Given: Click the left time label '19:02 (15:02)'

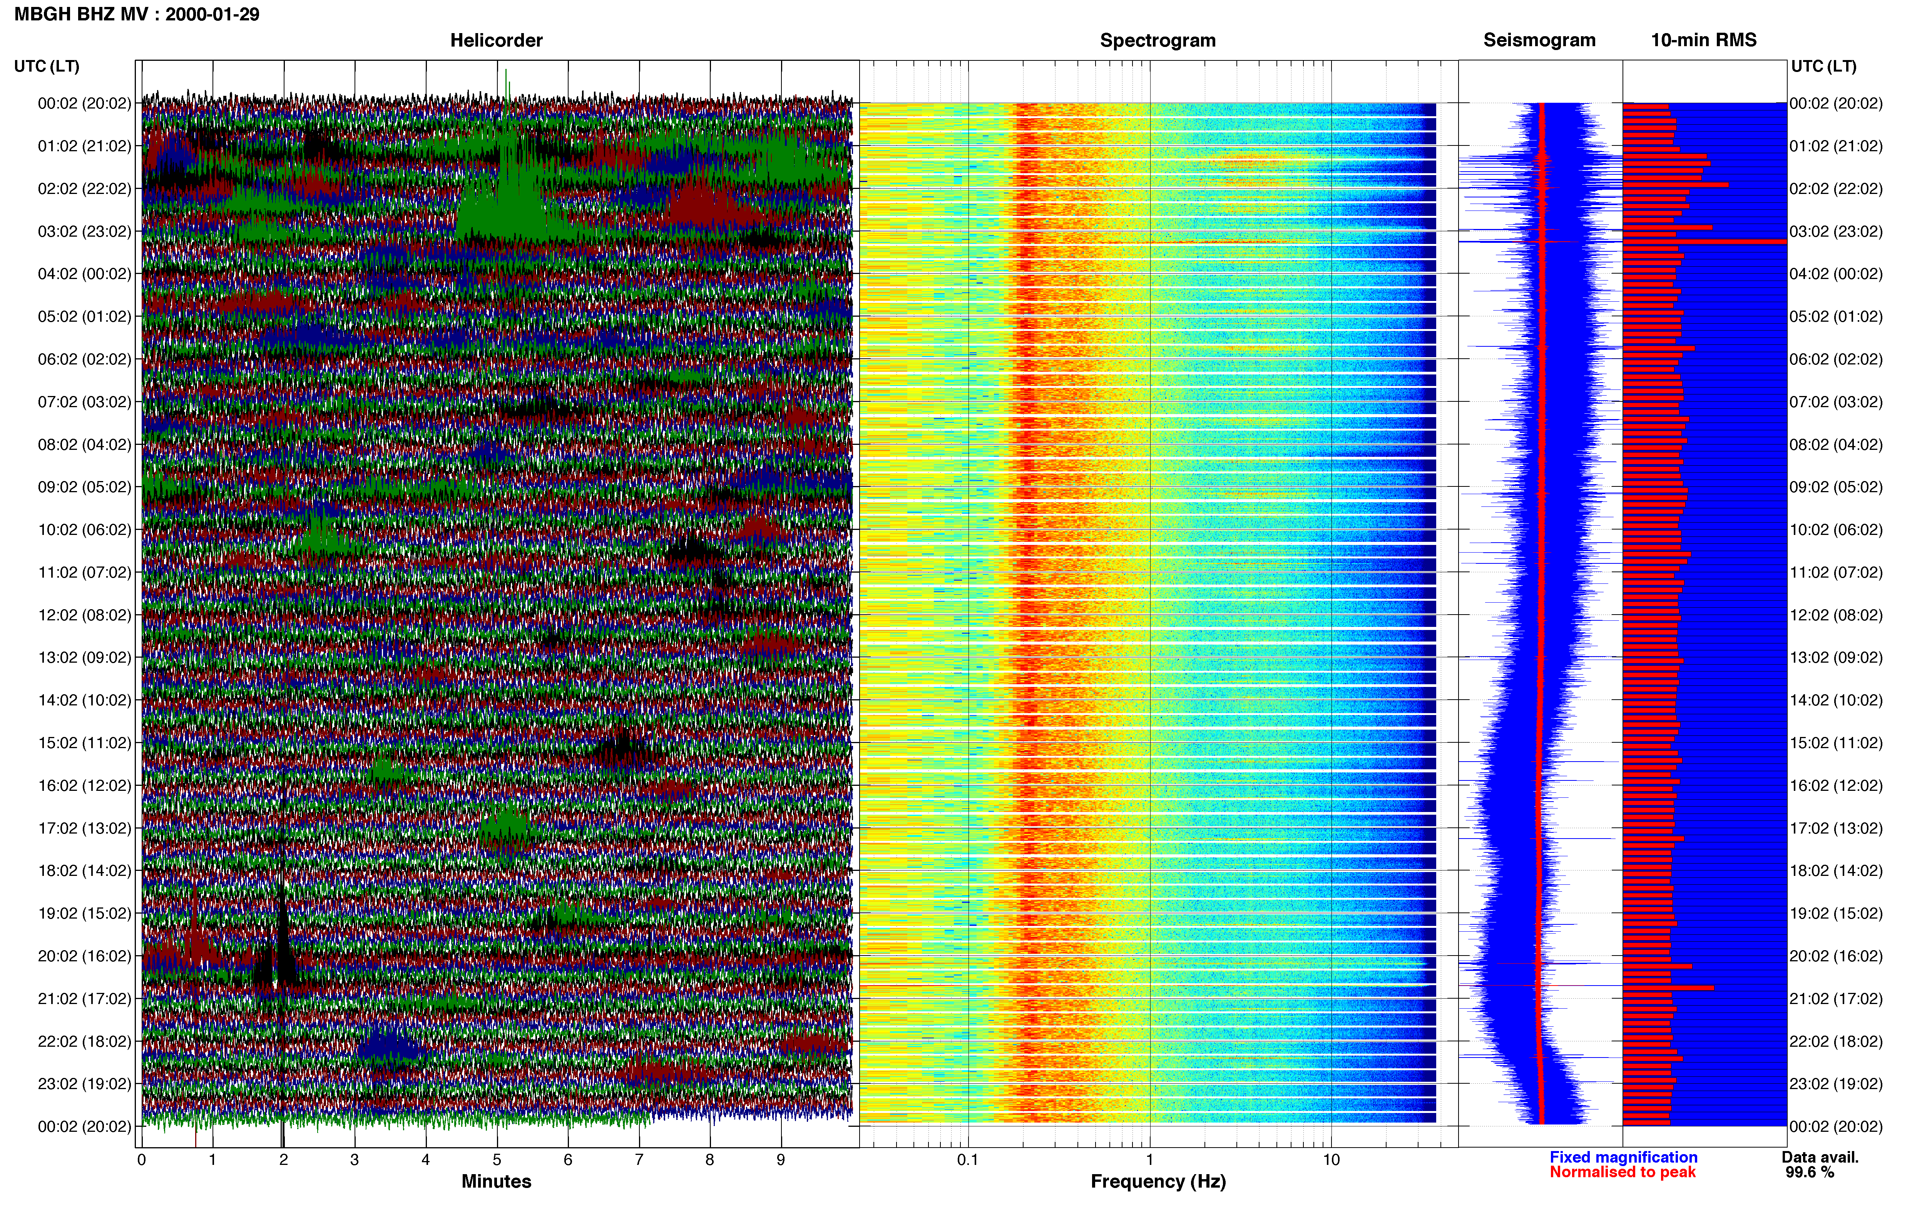Looking at the screenshot, I should (85, 913).
